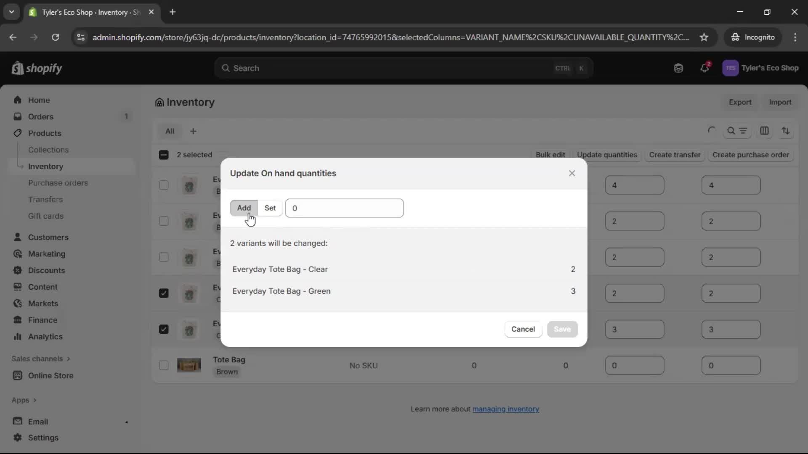Click the sort inventory icon
808x454 pixels.
tap(786, 131)
